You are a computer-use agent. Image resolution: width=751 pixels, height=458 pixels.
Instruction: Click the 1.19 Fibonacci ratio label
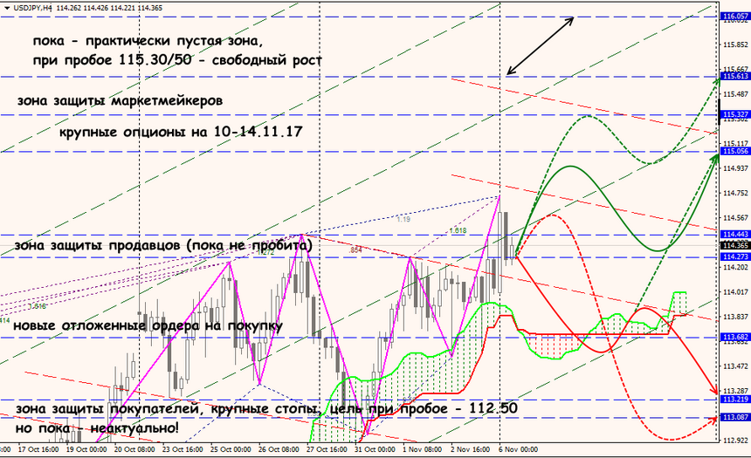pos(403,219)
